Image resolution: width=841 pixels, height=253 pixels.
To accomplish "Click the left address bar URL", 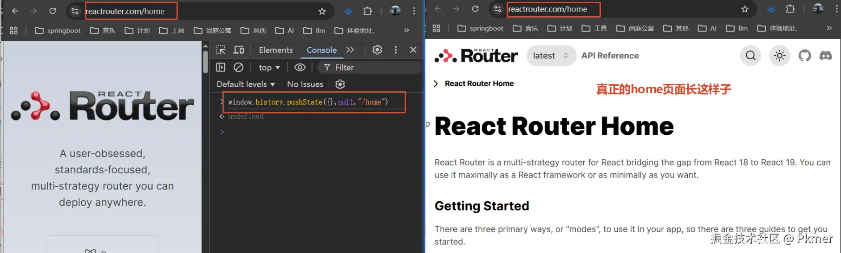I will point(125,11).
